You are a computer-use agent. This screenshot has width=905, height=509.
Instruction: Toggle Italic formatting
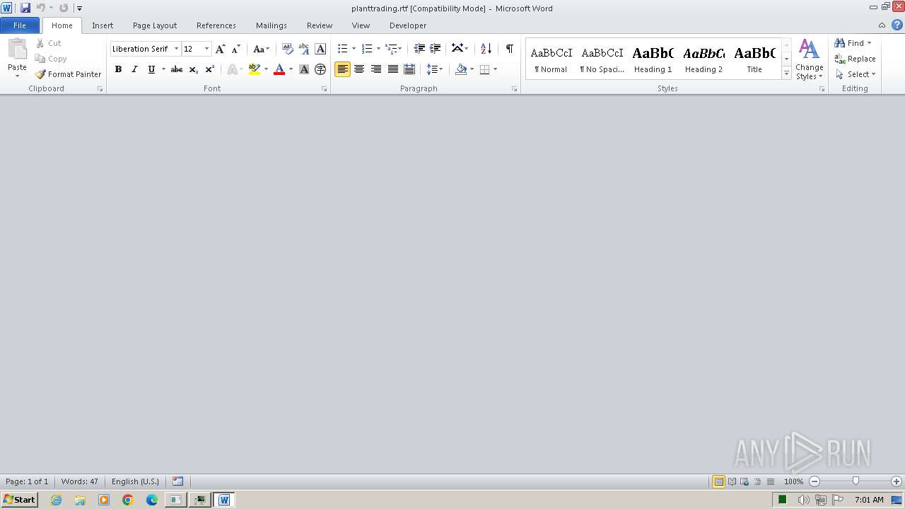[x=134, y=69]
